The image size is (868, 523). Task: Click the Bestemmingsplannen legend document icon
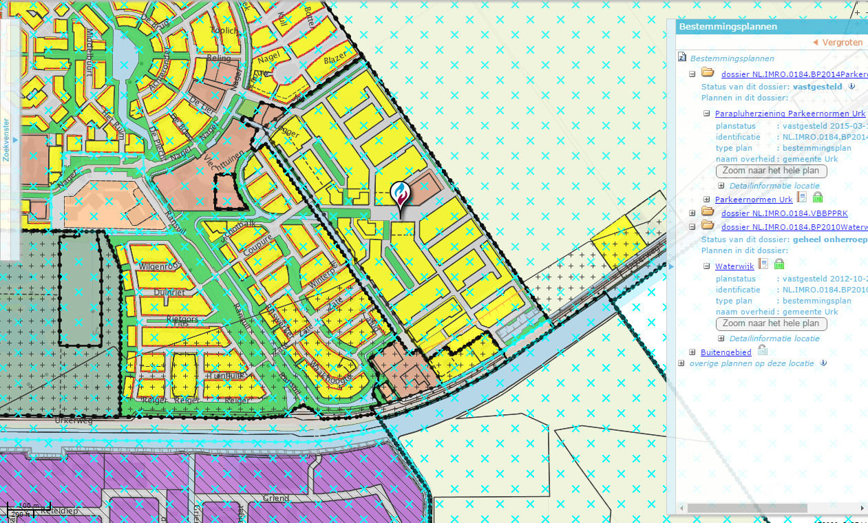tap(682, 56)
